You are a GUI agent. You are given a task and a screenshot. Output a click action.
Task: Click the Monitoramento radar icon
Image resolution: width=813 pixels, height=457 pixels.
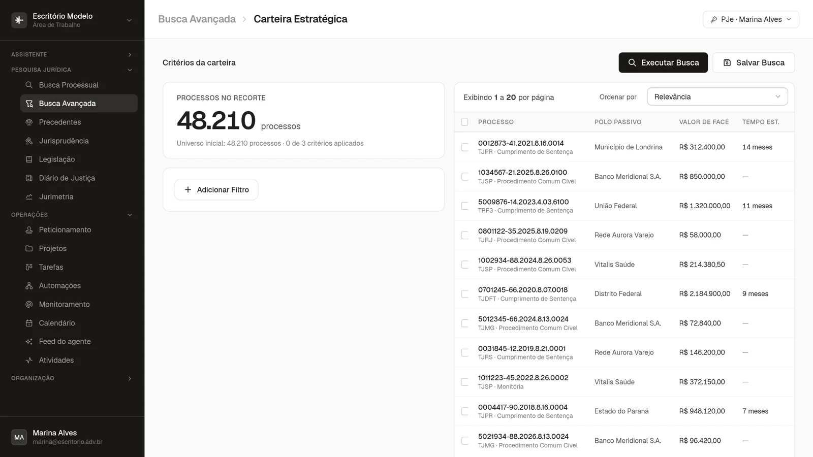[29, 304]
